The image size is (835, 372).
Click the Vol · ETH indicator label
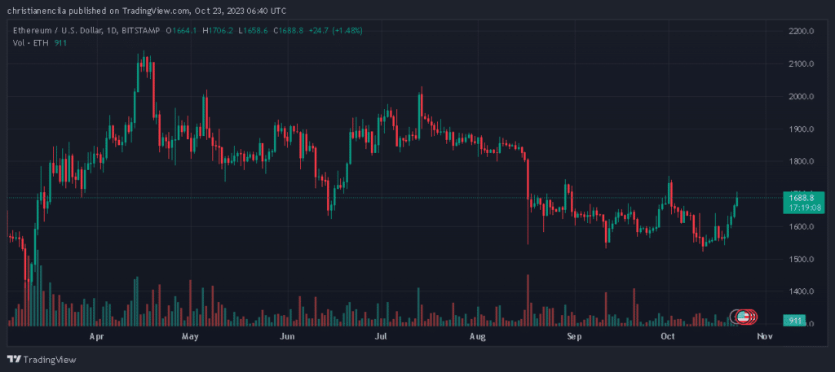tap(32, 42)
